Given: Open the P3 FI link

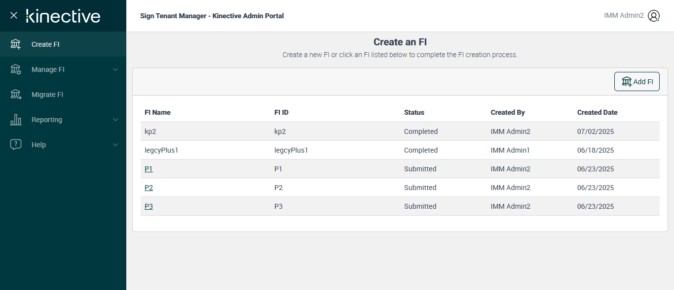Looking at the screenshot, I should pyautogui.click(x=149, y=206).
